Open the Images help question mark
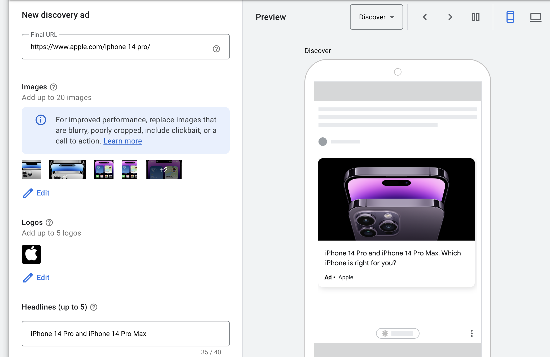550x357 pixels. [54, 87]
